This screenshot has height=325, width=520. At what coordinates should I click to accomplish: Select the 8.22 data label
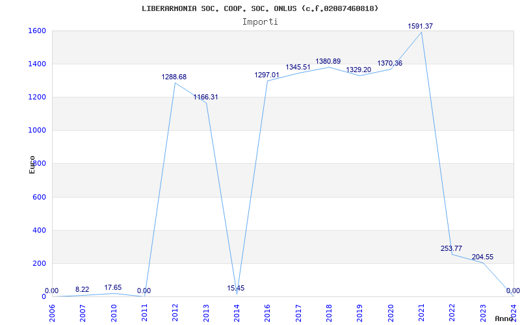(x=83, y=289)
